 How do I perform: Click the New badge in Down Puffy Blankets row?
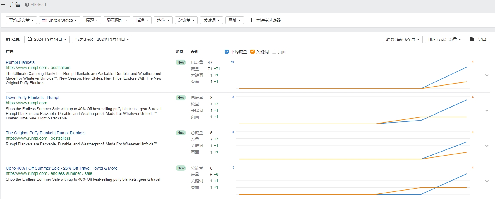181,98
